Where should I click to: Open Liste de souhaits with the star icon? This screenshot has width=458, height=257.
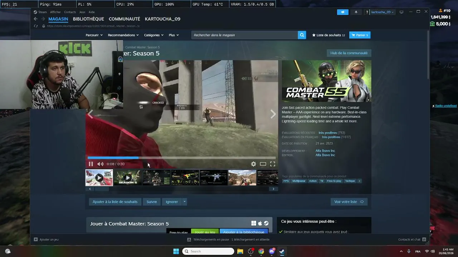[x=328, y=35]
